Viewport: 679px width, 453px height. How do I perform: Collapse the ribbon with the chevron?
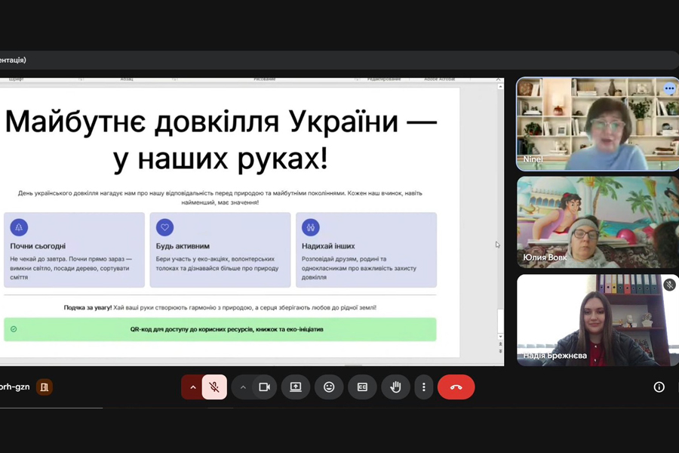pos(498,79)
